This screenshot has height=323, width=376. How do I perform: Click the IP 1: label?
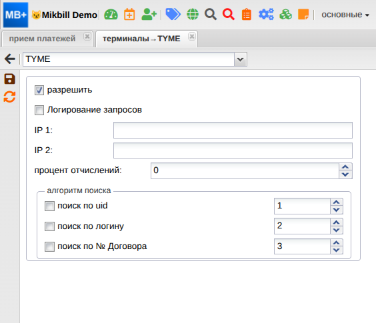43,130
